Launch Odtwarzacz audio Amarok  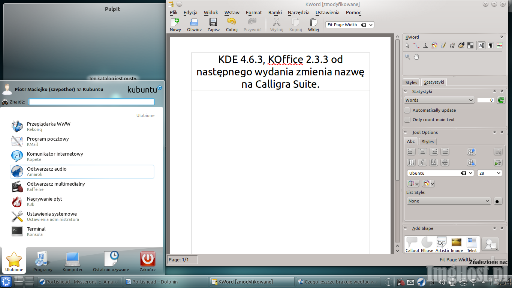click(82, 172)
